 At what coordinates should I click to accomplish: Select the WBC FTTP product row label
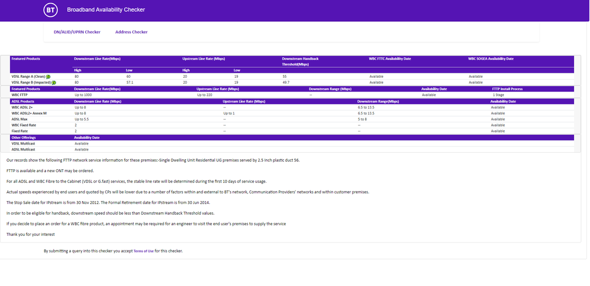click(x=21, y=94)
